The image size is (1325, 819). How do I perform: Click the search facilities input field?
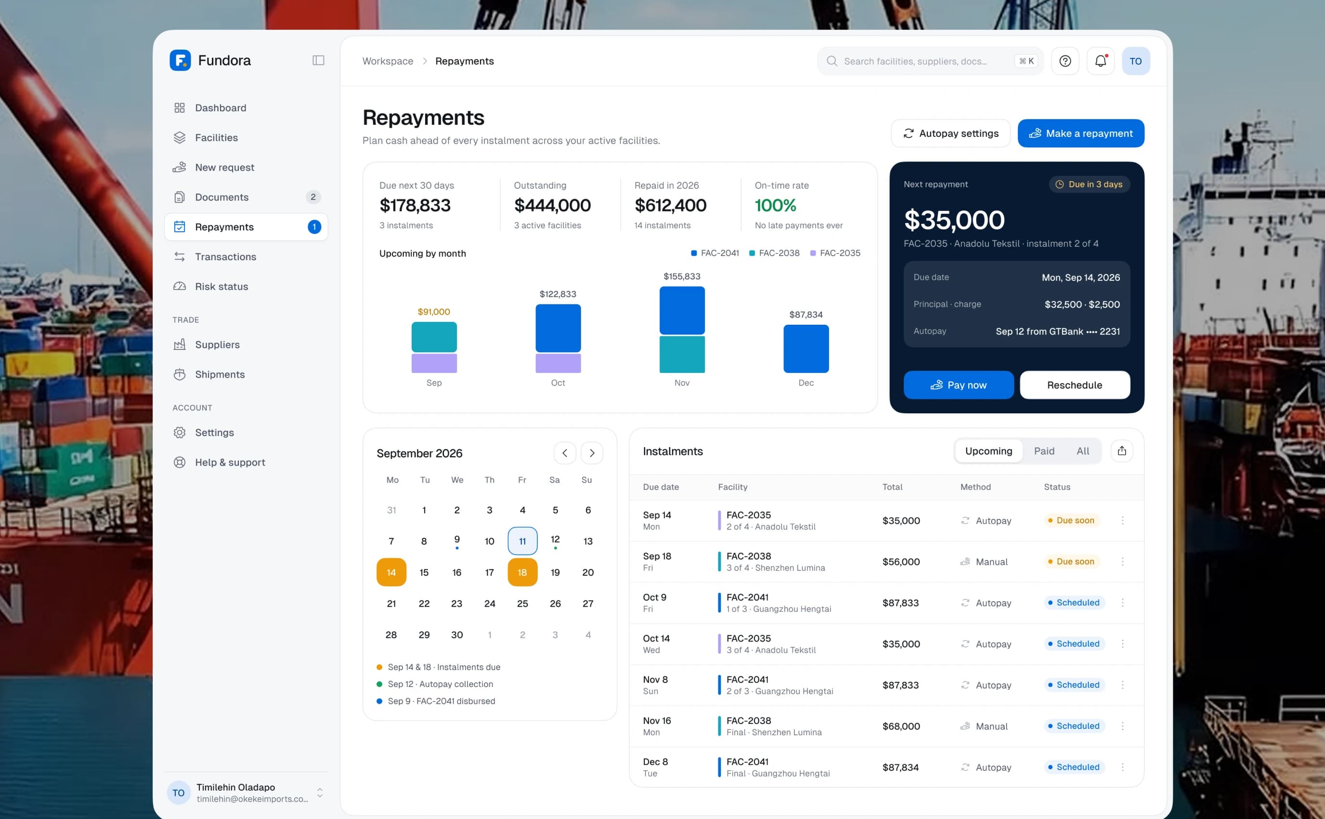click(930, 61)
